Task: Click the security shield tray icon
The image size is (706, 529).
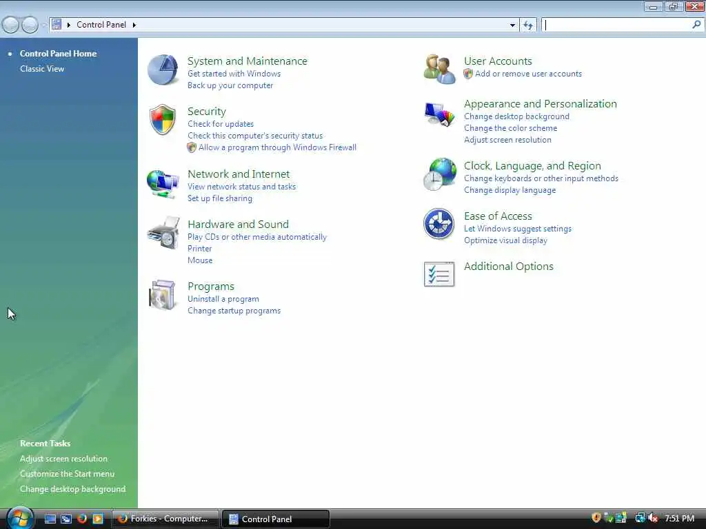Action: coord(596,518)
